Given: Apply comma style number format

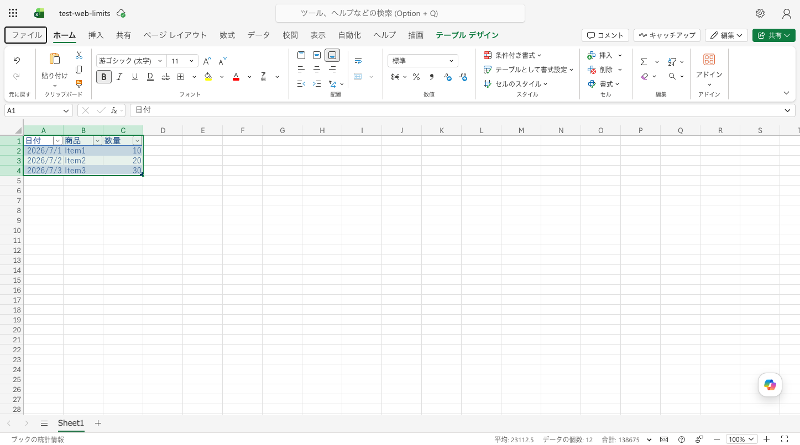Looking at the screenshot, I should point(431,77).
